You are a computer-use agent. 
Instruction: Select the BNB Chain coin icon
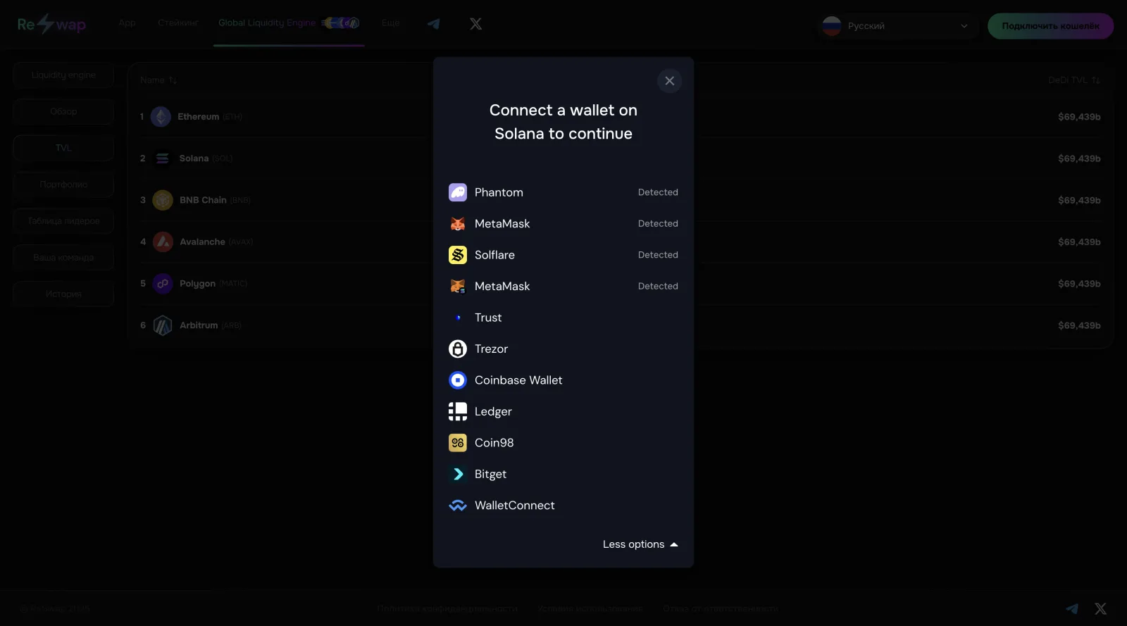[163, 200]
